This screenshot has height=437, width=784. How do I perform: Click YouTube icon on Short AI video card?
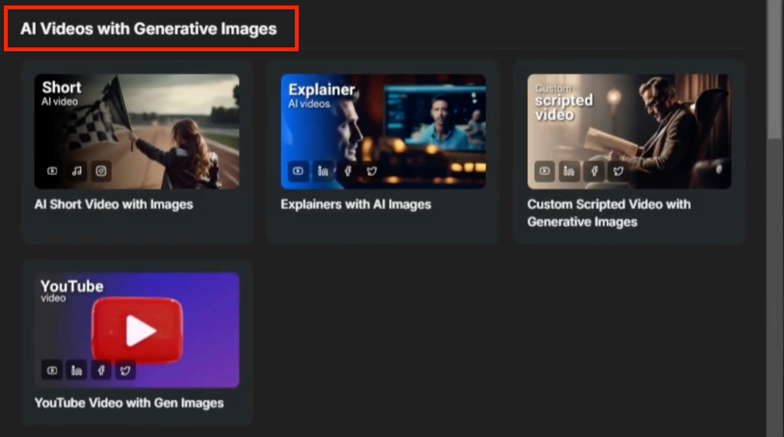(52, 171)
